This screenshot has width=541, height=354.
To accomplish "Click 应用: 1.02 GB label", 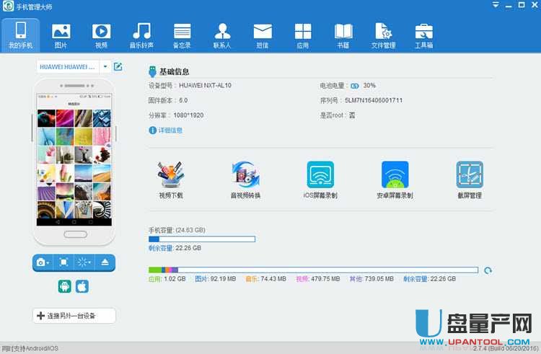I will (x=167, y=279).
